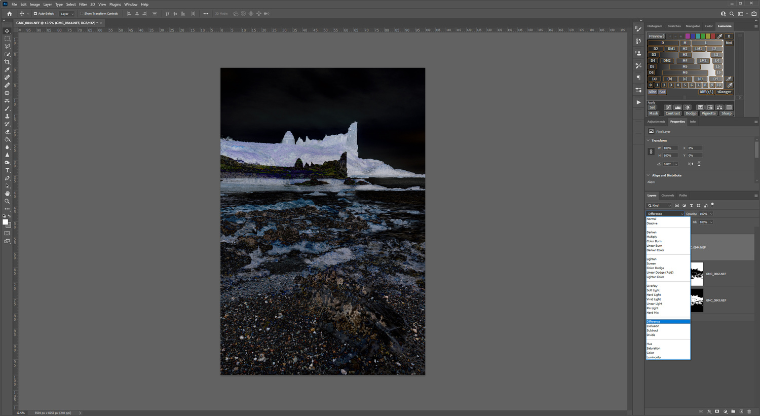Click the align top edges icon

click(168, 14)
